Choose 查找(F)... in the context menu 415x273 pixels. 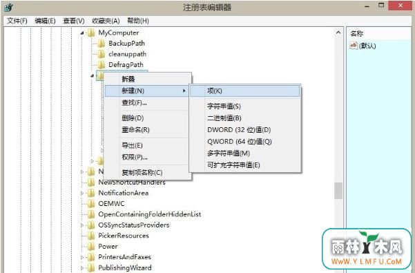tap(148, 102)
